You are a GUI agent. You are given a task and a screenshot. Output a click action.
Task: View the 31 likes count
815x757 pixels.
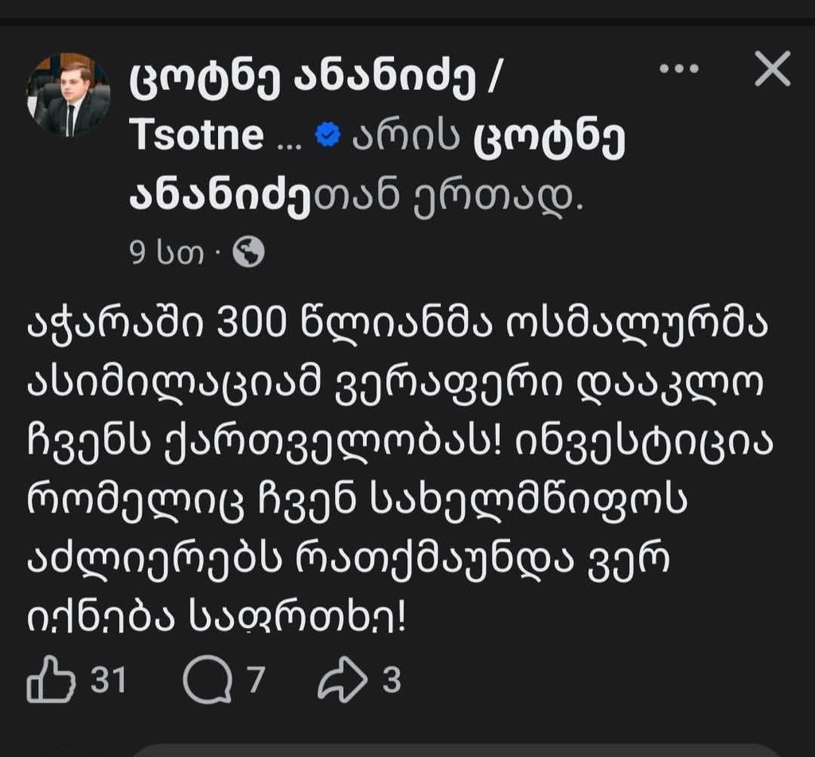(108, 681)
